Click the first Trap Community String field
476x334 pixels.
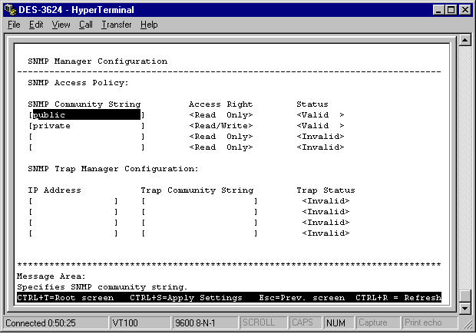pyautogui.click(x=199, y=201)
